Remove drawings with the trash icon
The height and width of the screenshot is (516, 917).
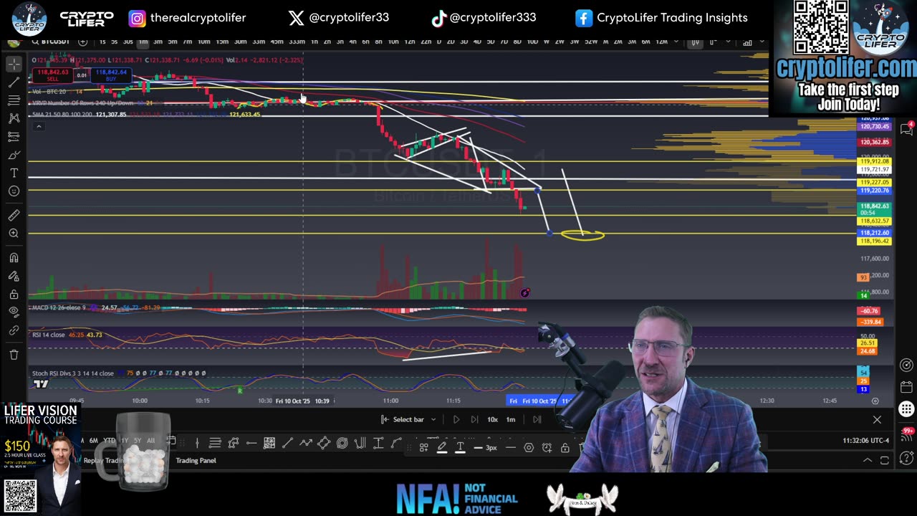[14, 354]
